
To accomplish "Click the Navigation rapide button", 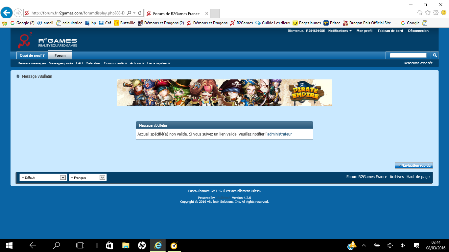I will 414,166.
